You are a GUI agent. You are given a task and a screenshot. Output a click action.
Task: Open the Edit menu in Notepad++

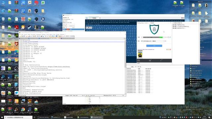coord(22,34)
